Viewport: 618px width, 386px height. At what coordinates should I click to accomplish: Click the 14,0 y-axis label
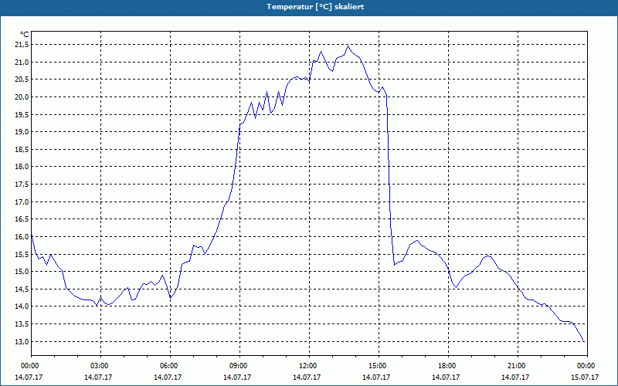click(22, 306)
